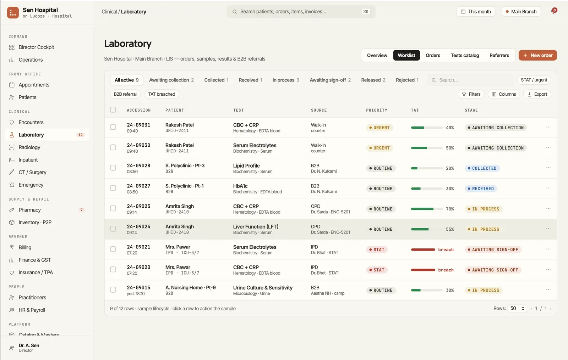The image size is (568, 360).
Task: Filter by In process stage
Action: (x=286, y=80)
